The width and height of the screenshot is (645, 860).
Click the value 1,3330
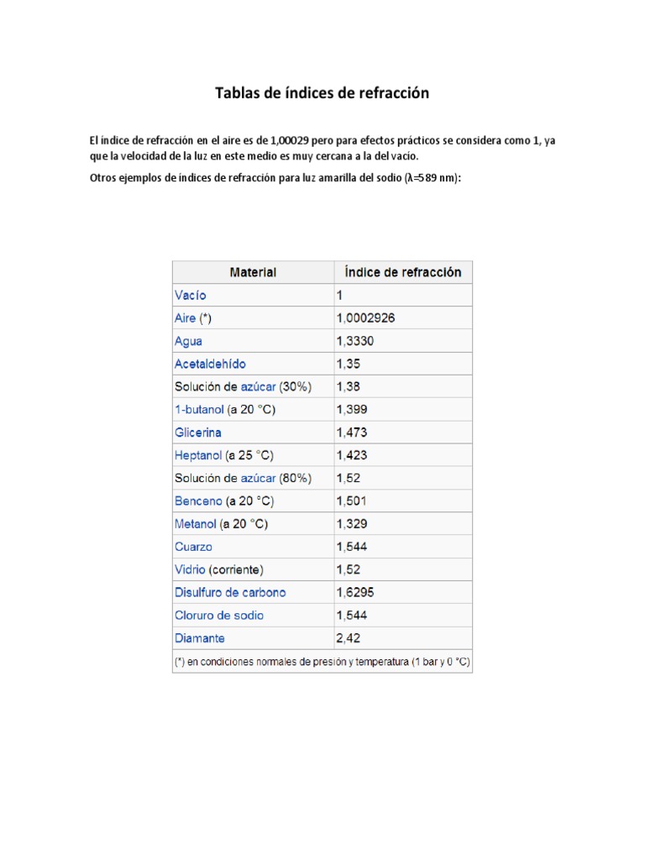pos(355,341)
